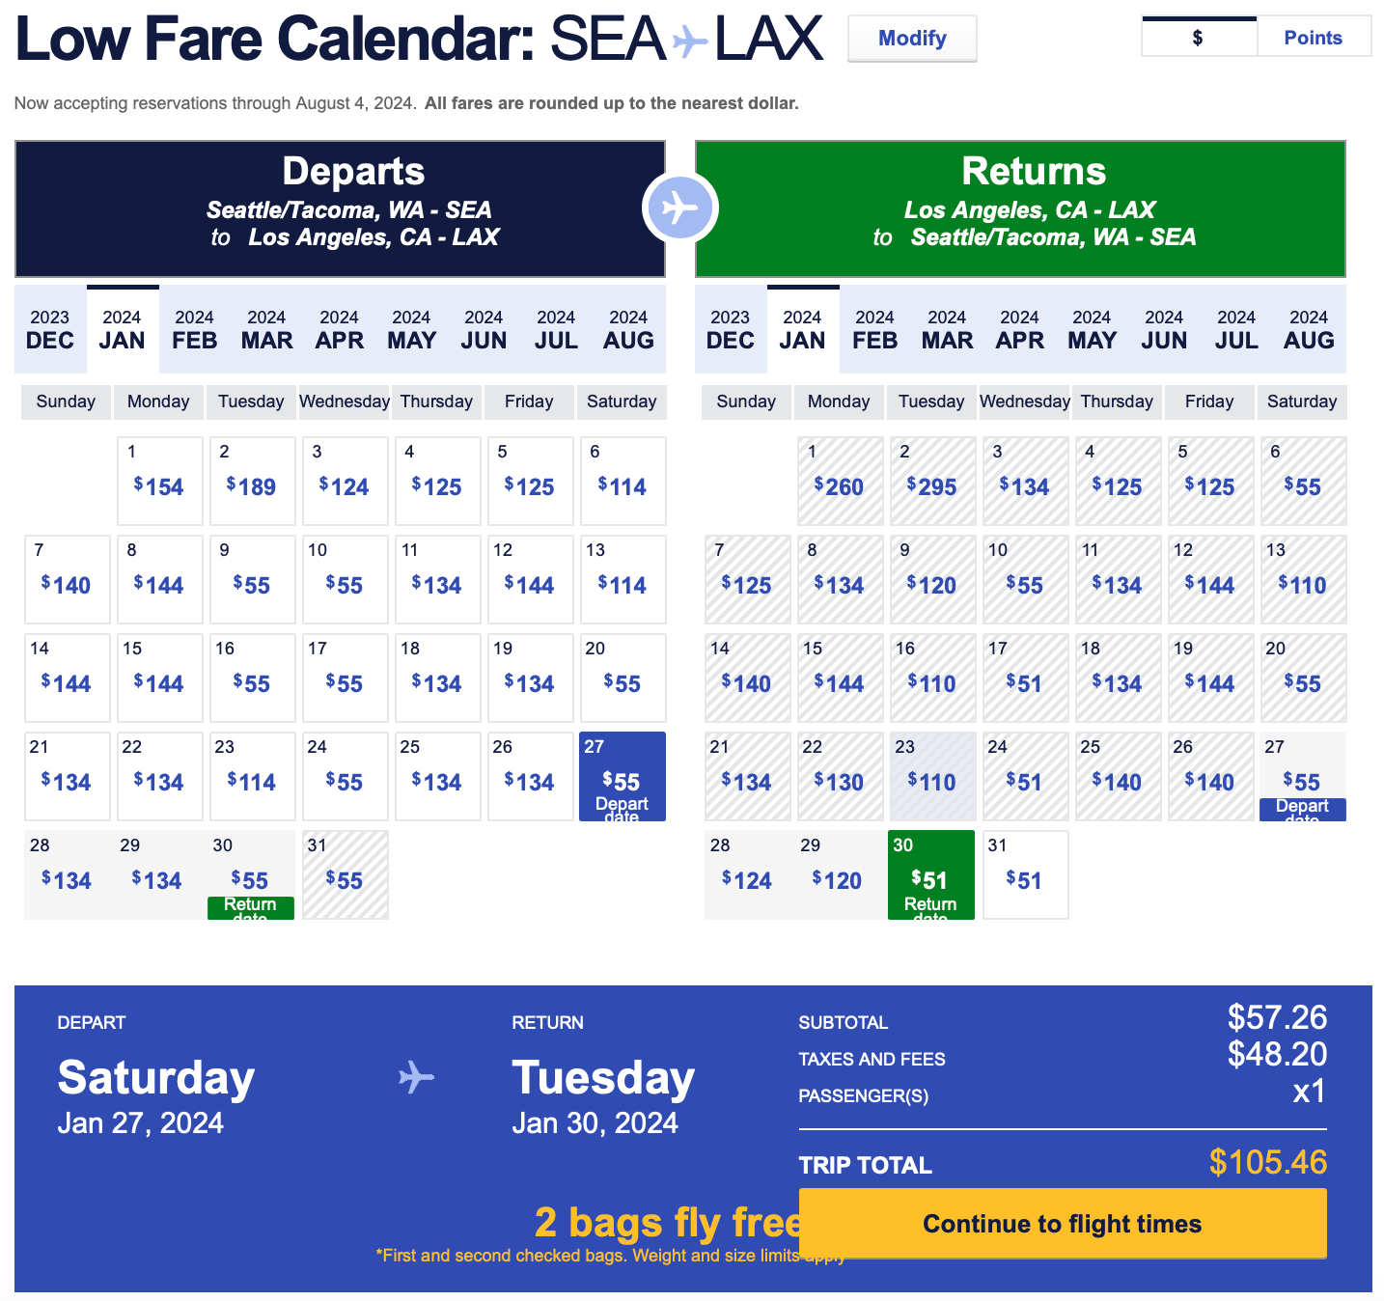Click Continue to flight times

point(1063,1224)
